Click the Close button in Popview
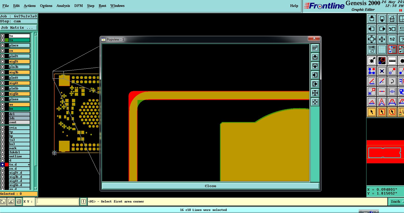Viewport: 404px width, 213px height. tap(210, 186)
